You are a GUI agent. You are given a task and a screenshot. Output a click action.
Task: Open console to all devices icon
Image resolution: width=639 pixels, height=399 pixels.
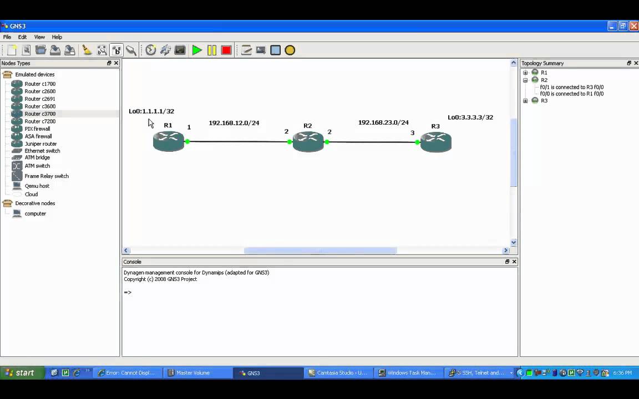point(180,50)
